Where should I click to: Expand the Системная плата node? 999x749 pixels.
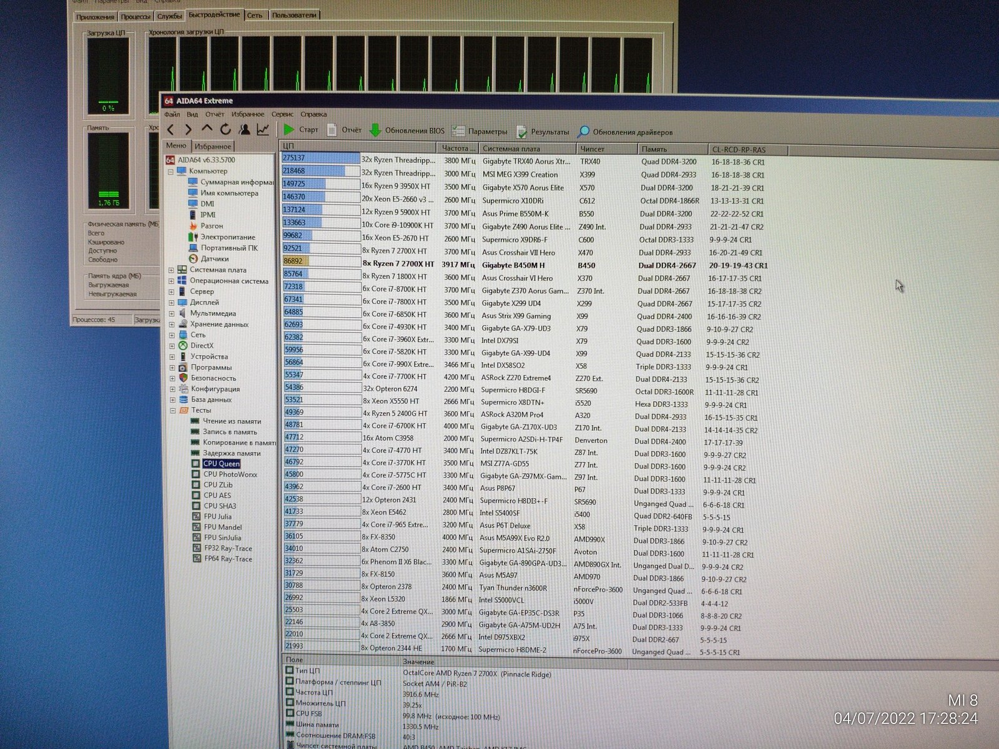pyautogui.click(x=171, y=270)
